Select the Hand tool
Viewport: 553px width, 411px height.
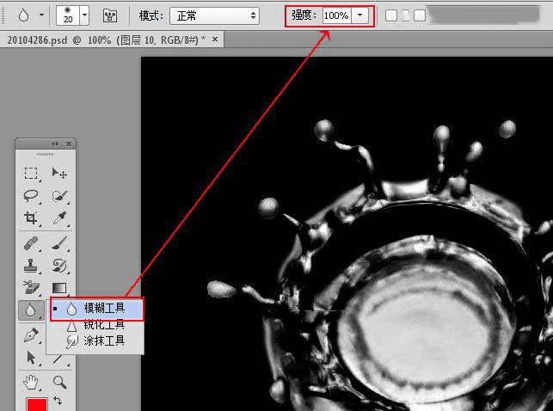(x=31, y=383)
